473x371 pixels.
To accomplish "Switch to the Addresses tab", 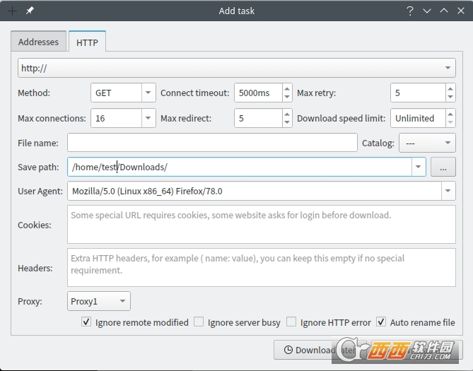I will pos(38,42).
